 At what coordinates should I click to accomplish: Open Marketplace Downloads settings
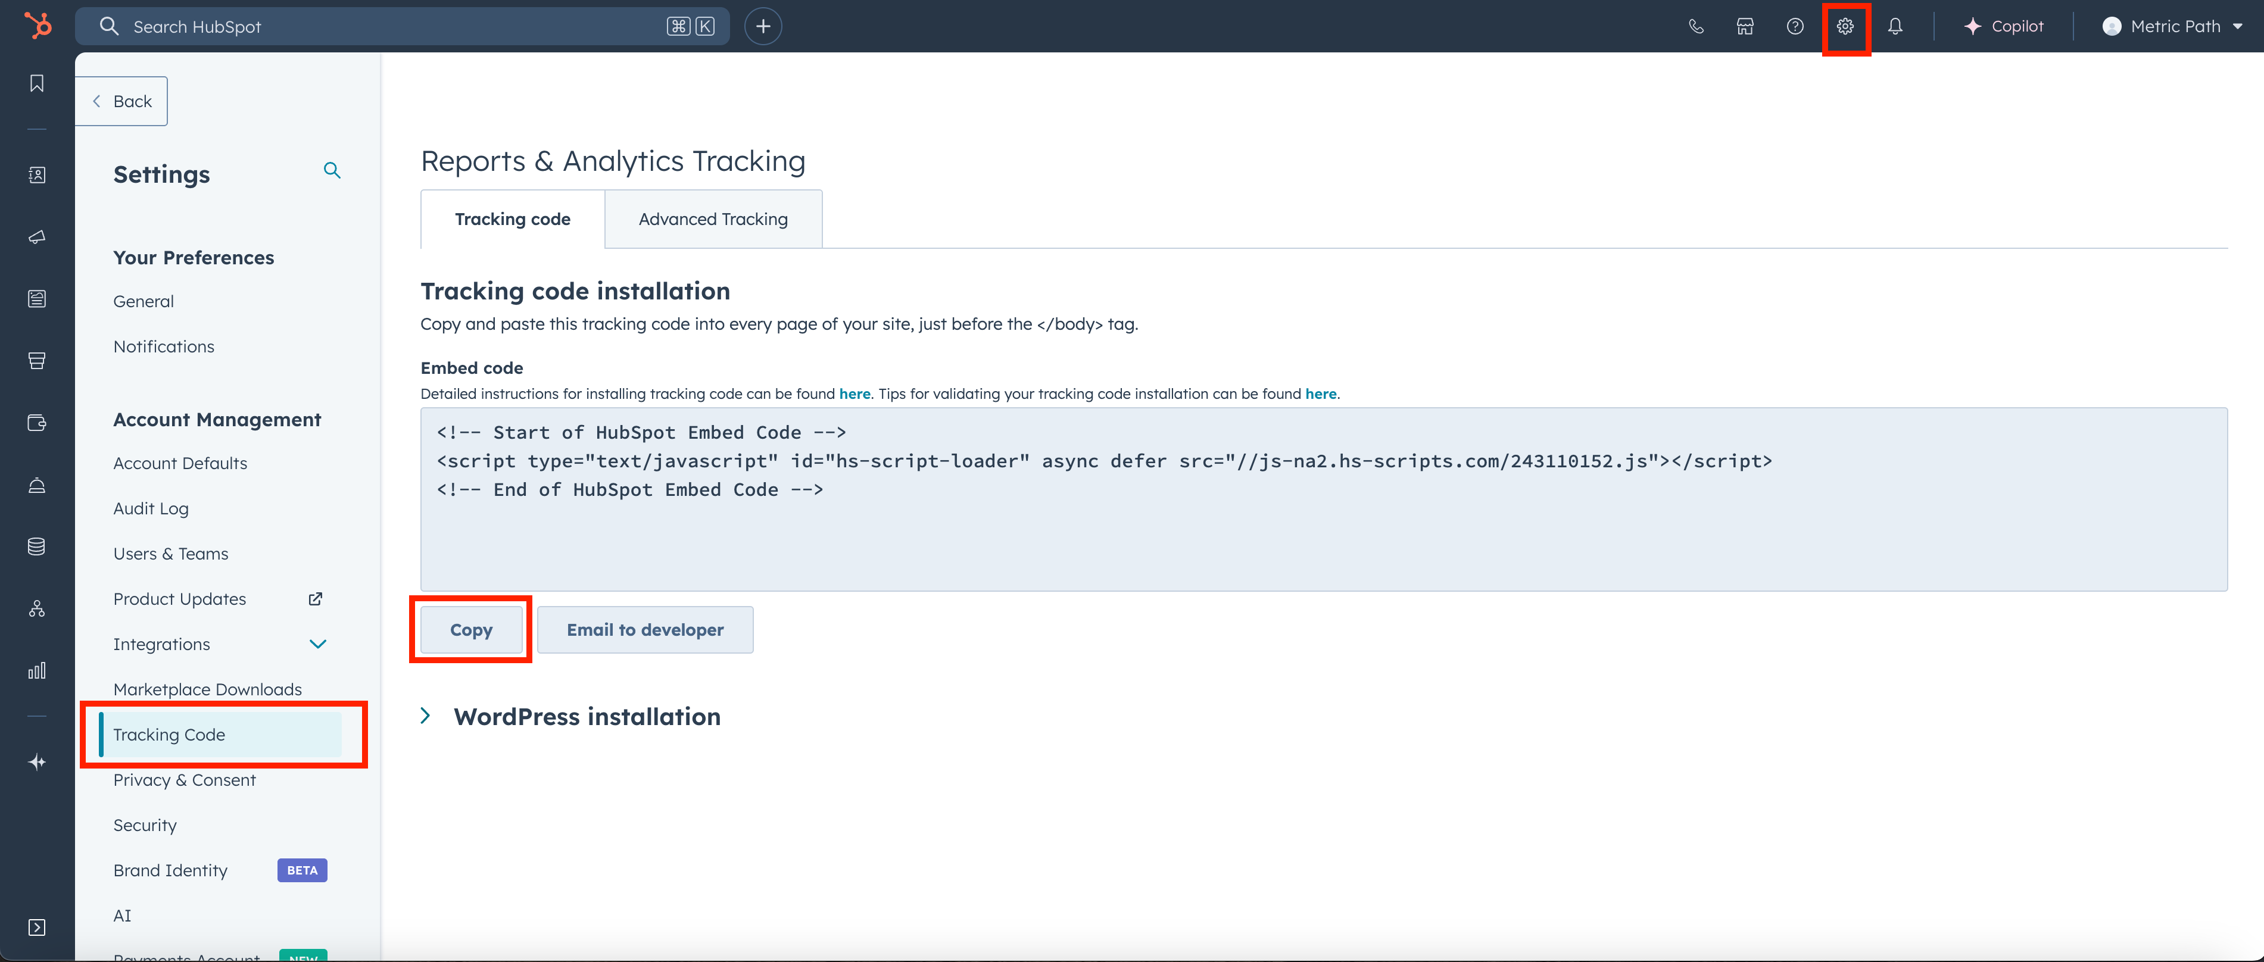[x=207, y=690]
